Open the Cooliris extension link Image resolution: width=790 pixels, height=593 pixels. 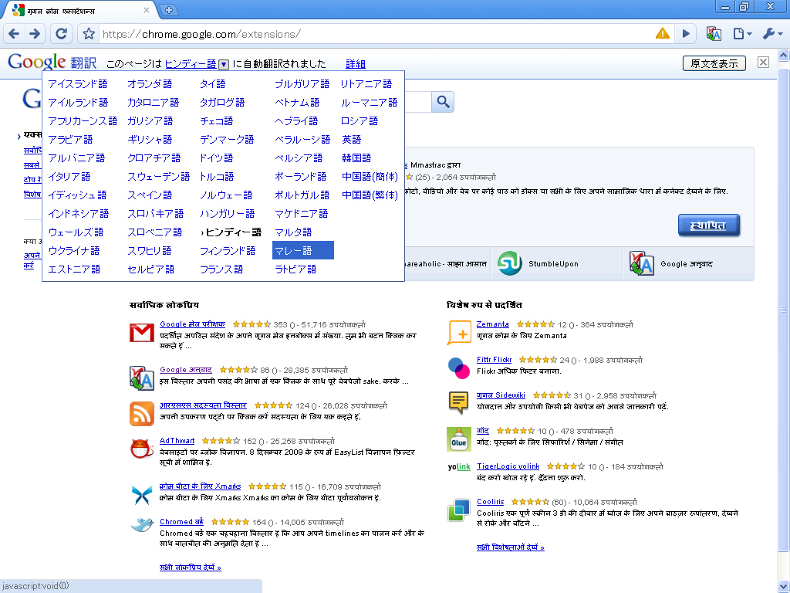(490, 502)
